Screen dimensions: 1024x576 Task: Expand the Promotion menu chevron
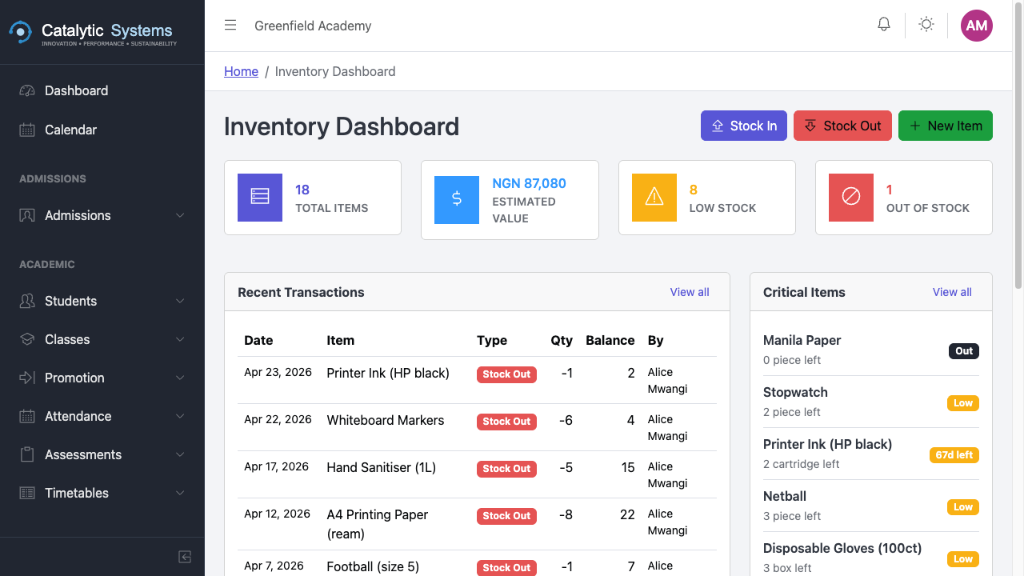[180, 378]
